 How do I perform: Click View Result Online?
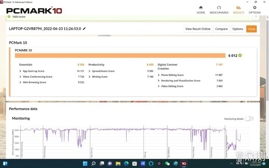198,29
